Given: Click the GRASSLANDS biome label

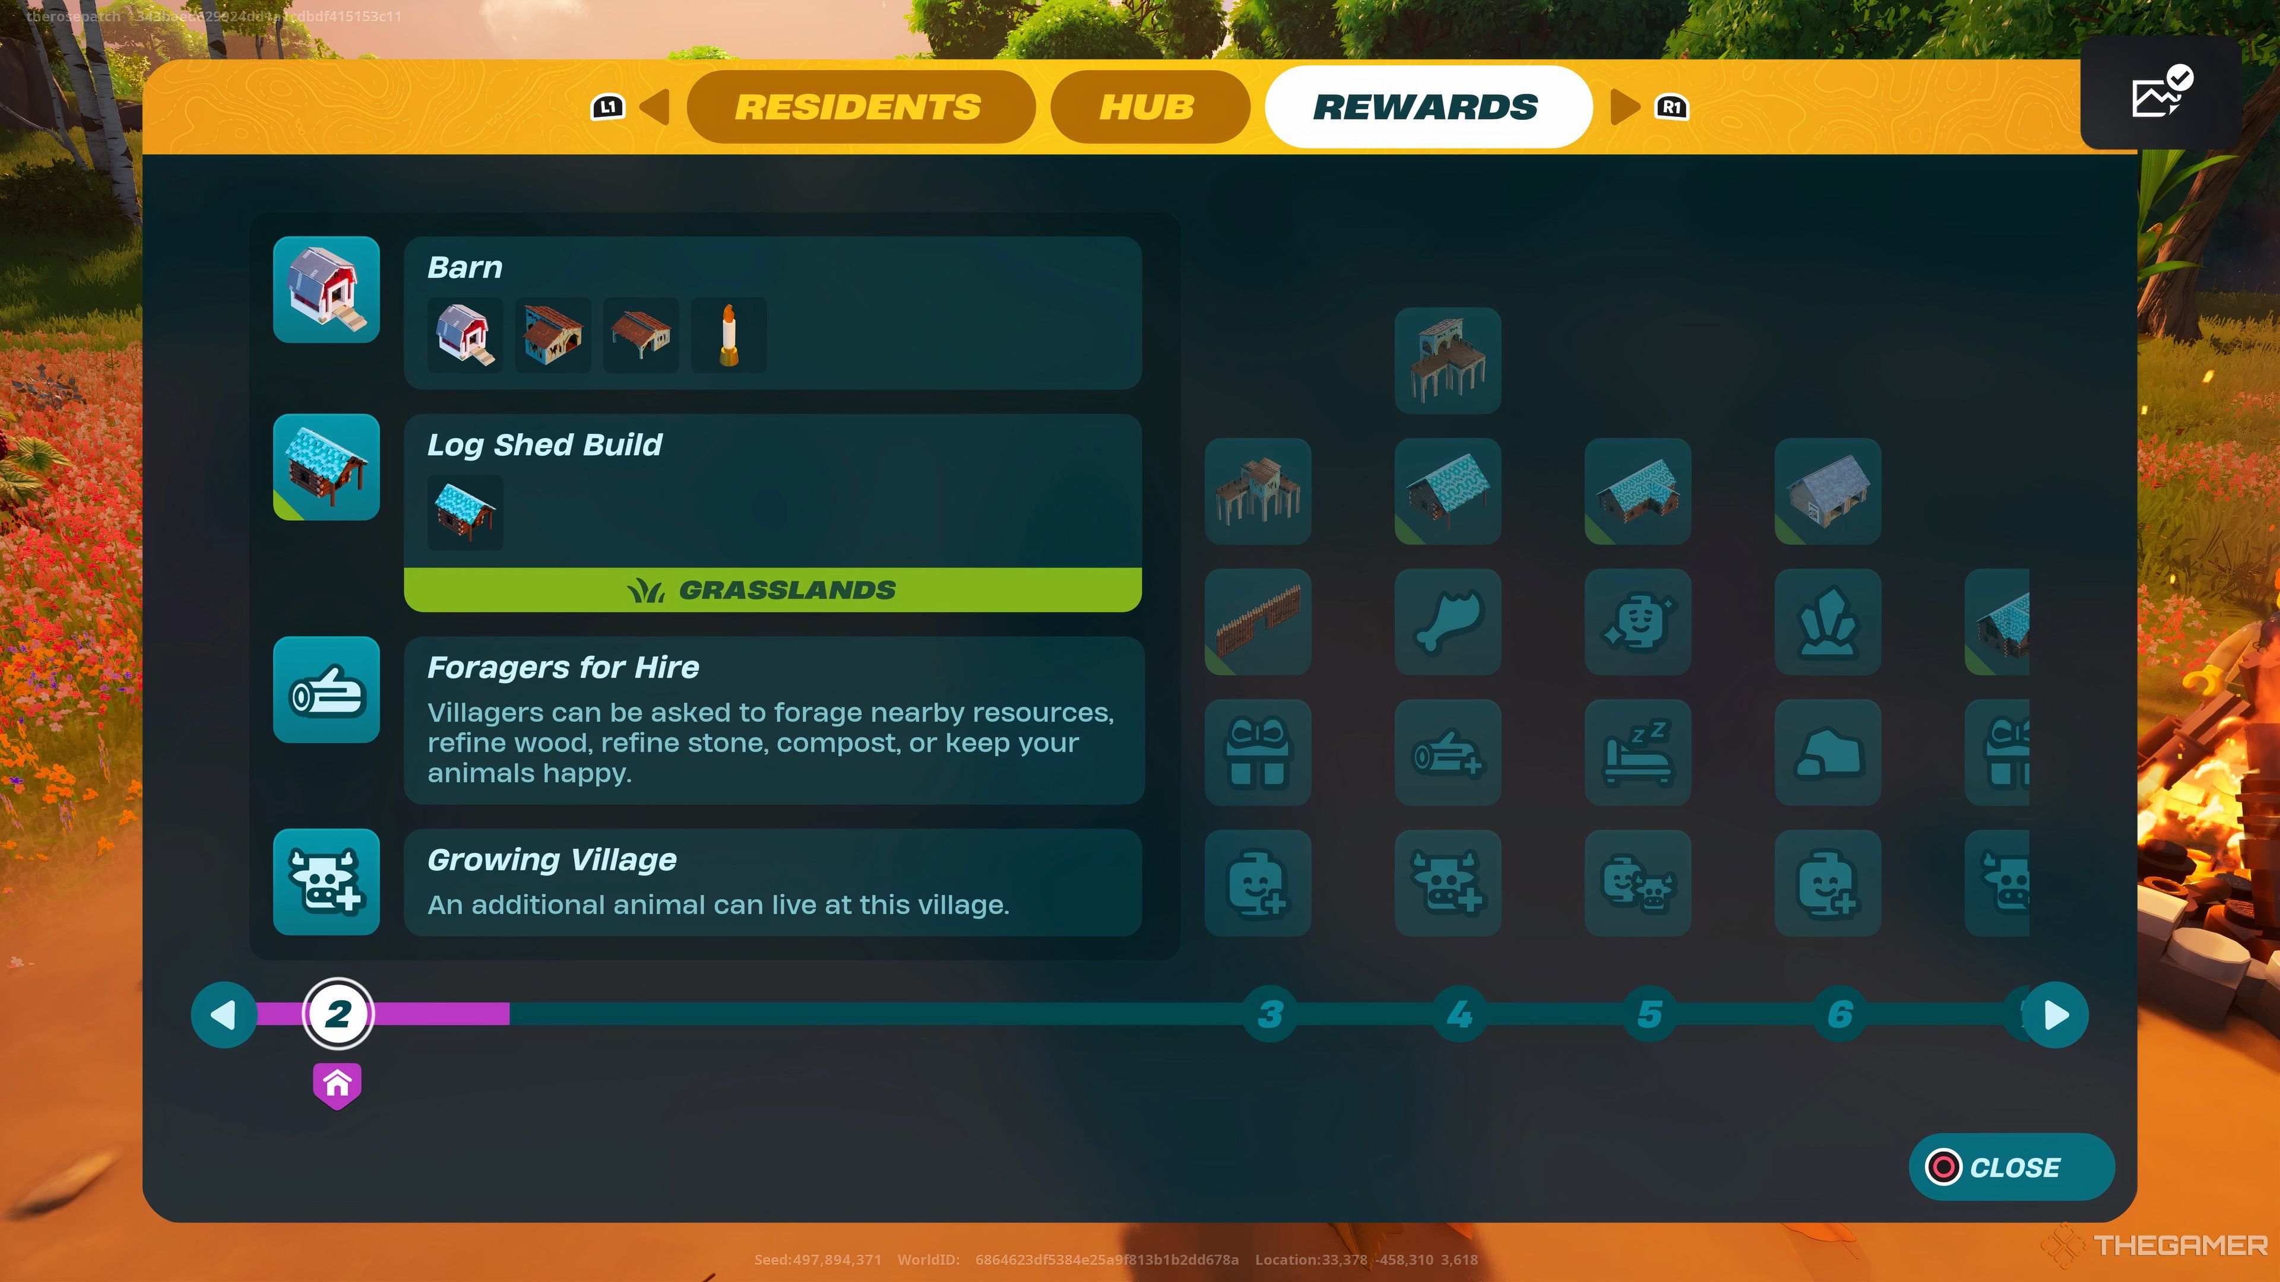Looking at the screenshot, I should tap(774, 589).
